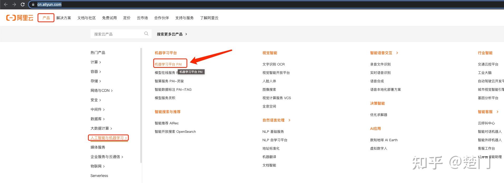Click the browser forward arrow

coord(14,4)
